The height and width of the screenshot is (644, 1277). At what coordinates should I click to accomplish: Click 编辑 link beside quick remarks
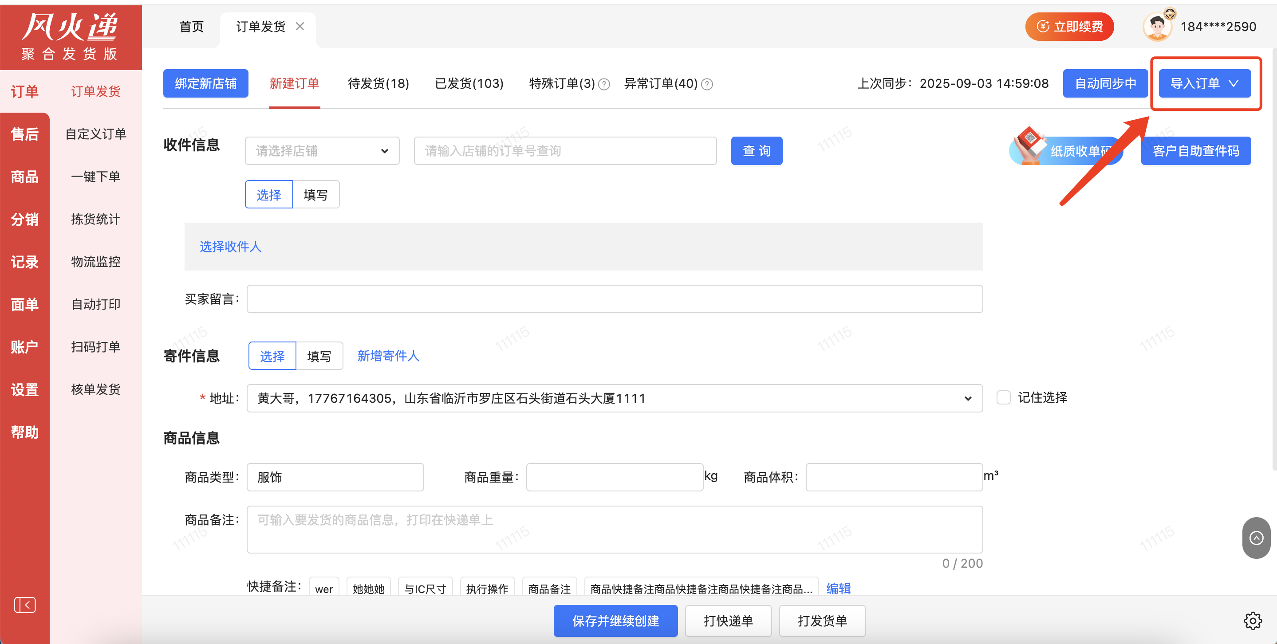[x=838, y=589]
